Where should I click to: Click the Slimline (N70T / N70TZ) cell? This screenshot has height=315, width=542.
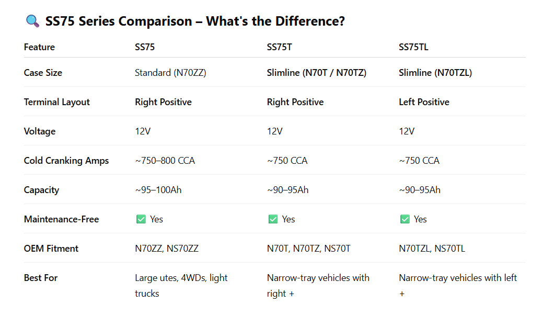click(x=316, y=73)
